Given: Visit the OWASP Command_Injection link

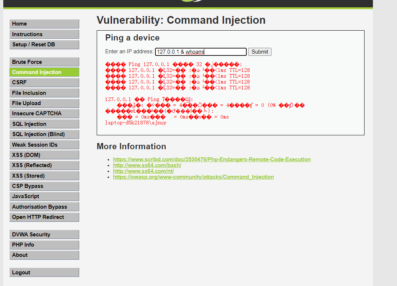Looking at the screenshot, I should (x=193, y=177).
